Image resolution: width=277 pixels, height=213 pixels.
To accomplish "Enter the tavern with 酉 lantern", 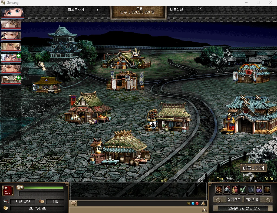I will click(120, 148).
